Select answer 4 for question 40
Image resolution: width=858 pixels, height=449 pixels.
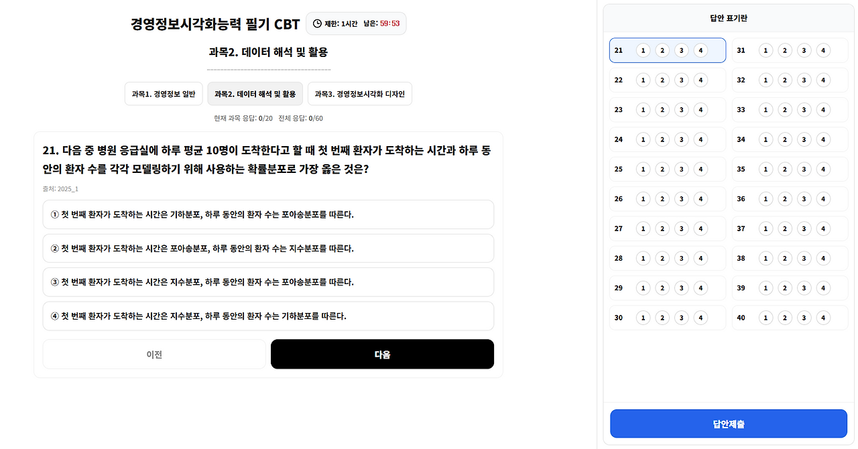pos(823,318)
